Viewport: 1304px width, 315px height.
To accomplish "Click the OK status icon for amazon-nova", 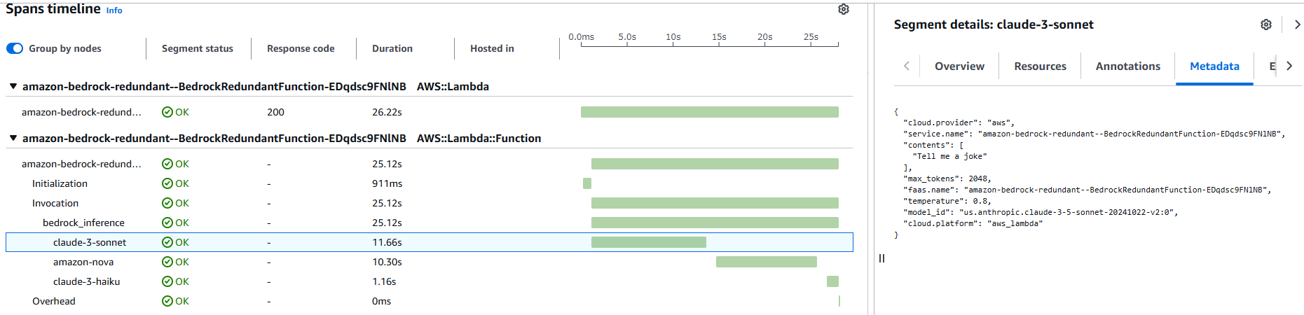I will pyautogui.click(x=167, y=262).
